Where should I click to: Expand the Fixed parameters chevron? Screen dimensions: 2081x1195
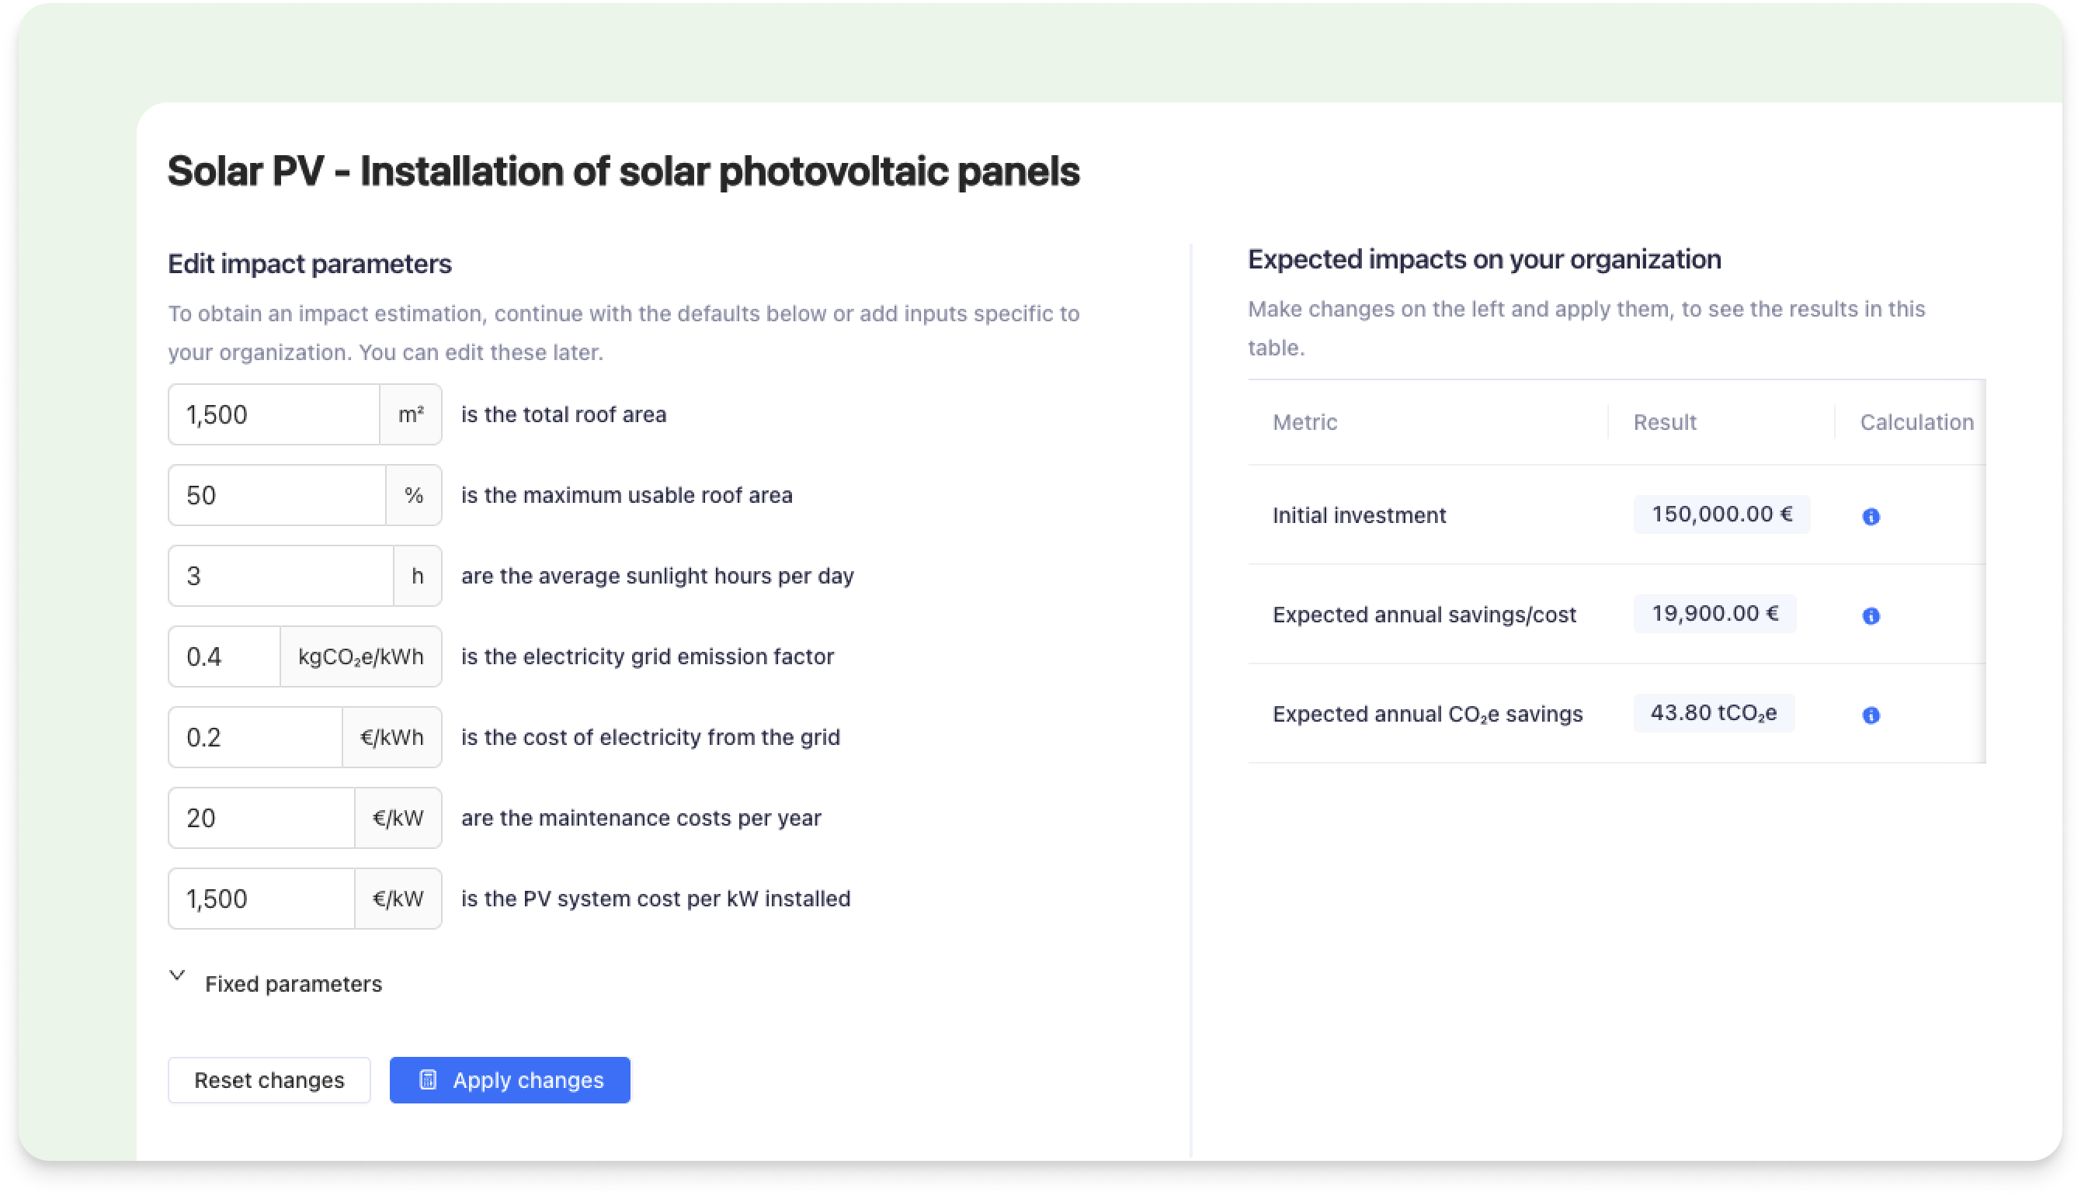tap(177, 976)
